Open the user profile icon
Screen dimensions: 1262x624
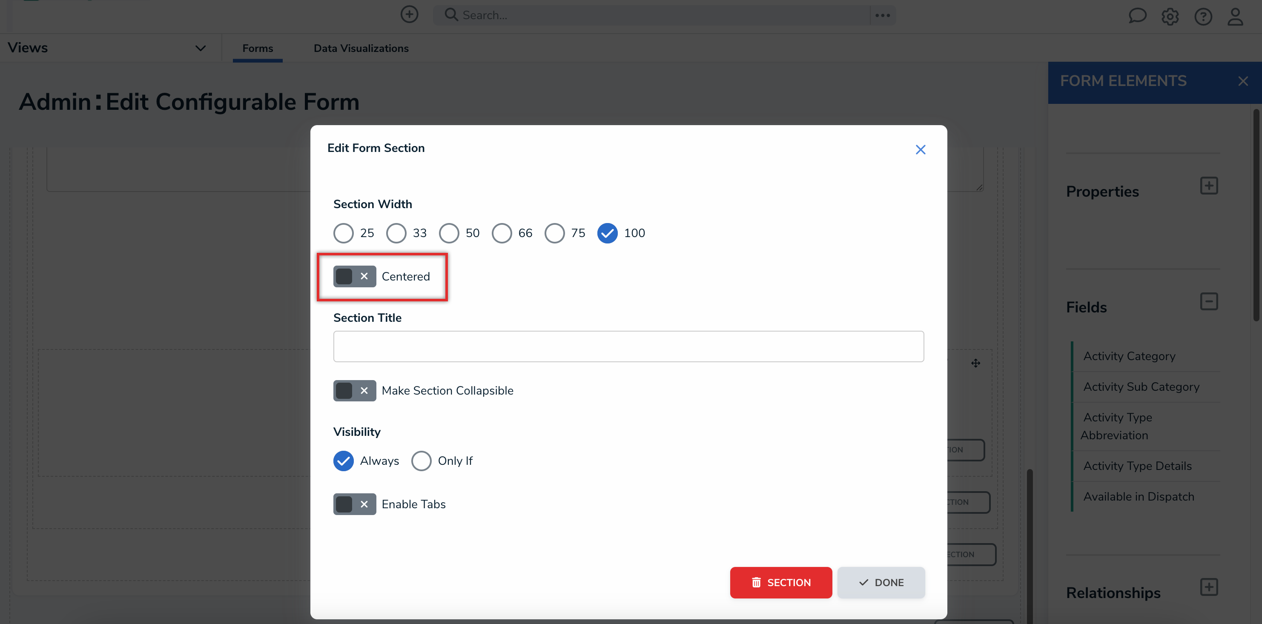click(1235, 17)
